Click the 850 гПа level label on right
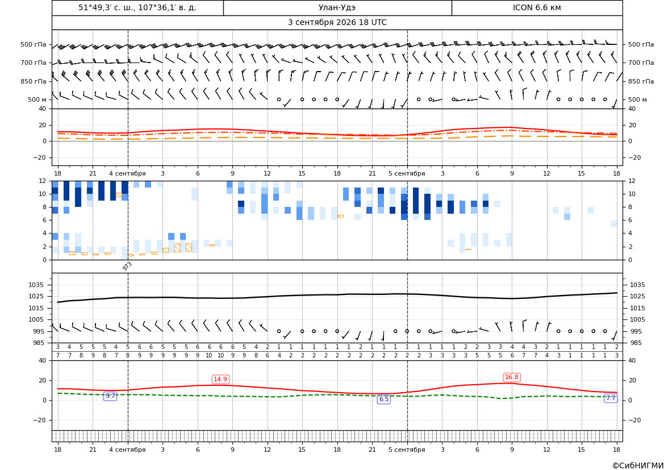664x470 pixels. tap(641, 81)
